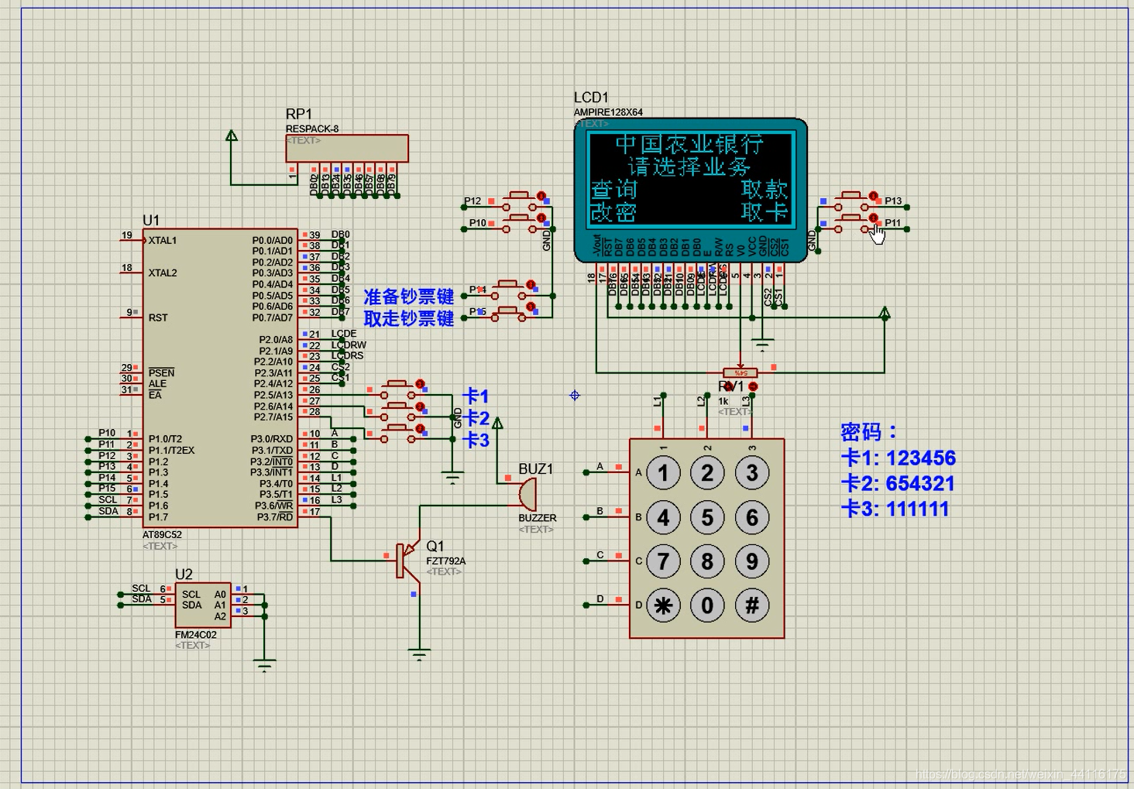Select the RESPACK-8 resistor pack RP1
1134x789 pixels.
(347, 149)
